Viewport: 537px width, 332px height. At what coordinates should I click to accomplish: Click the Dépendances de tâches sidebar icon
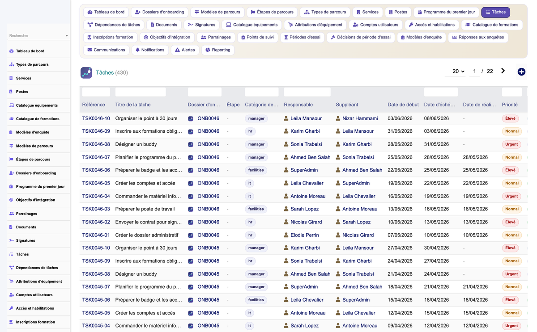(11, 268)
